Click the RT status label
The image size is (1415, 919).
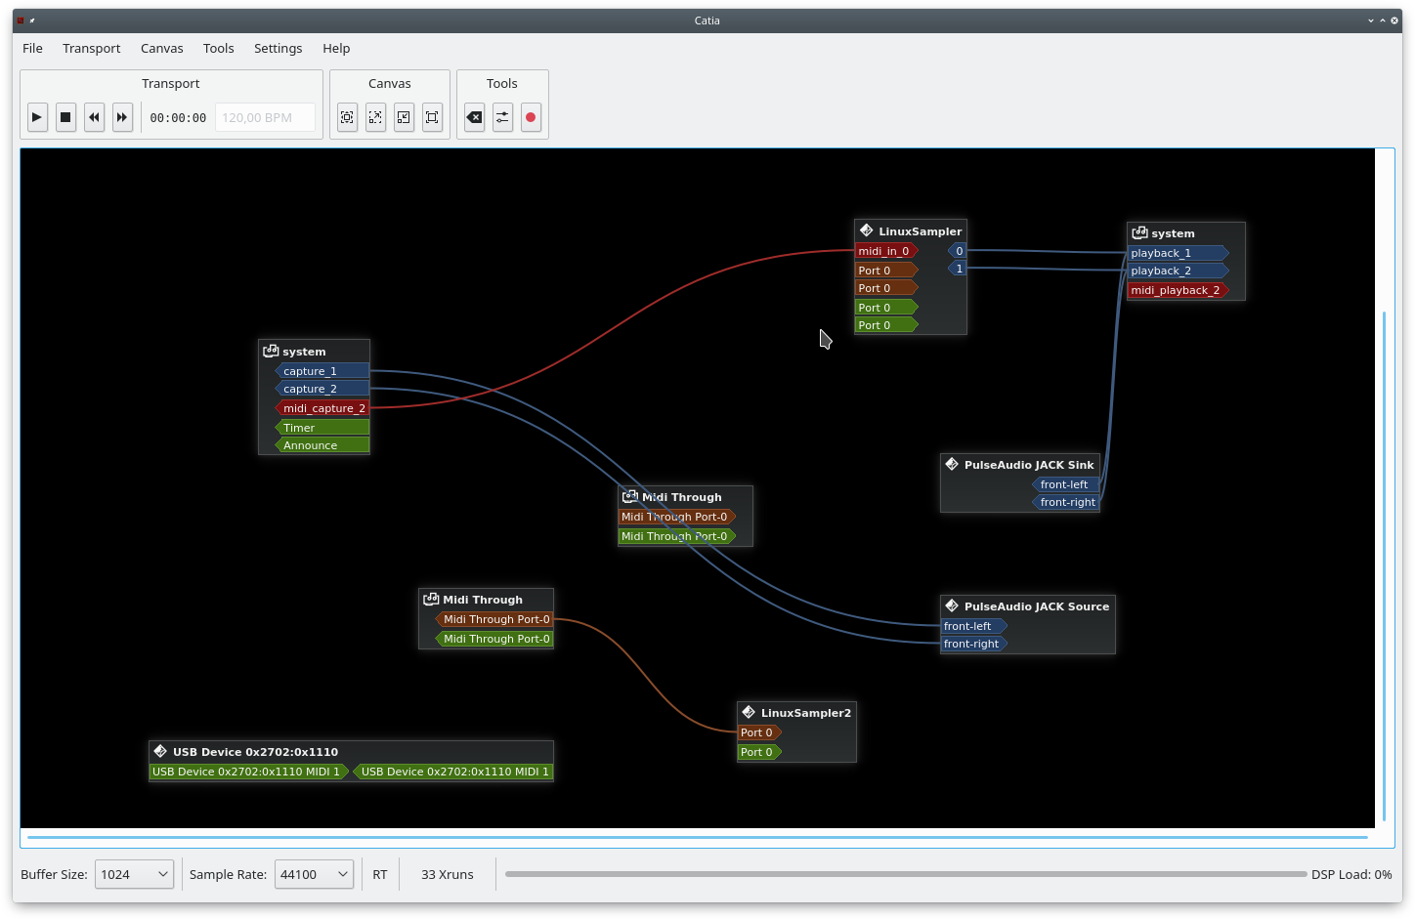(x=380, y=874)
